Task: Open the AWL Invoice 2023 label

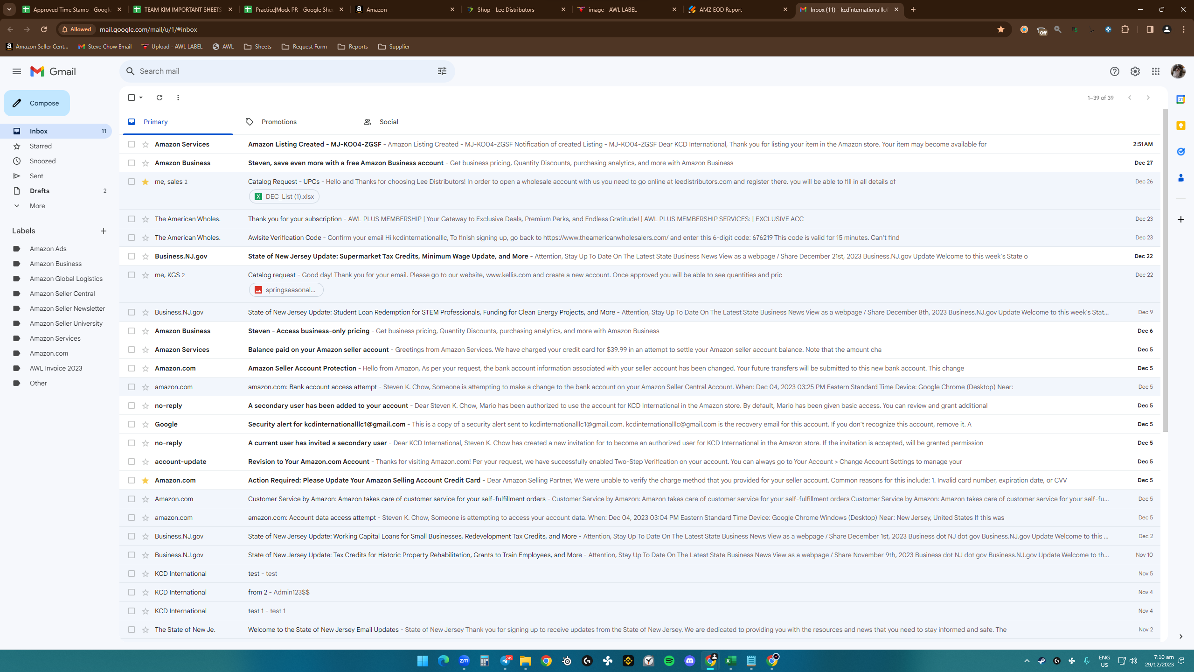Action: 56,368
